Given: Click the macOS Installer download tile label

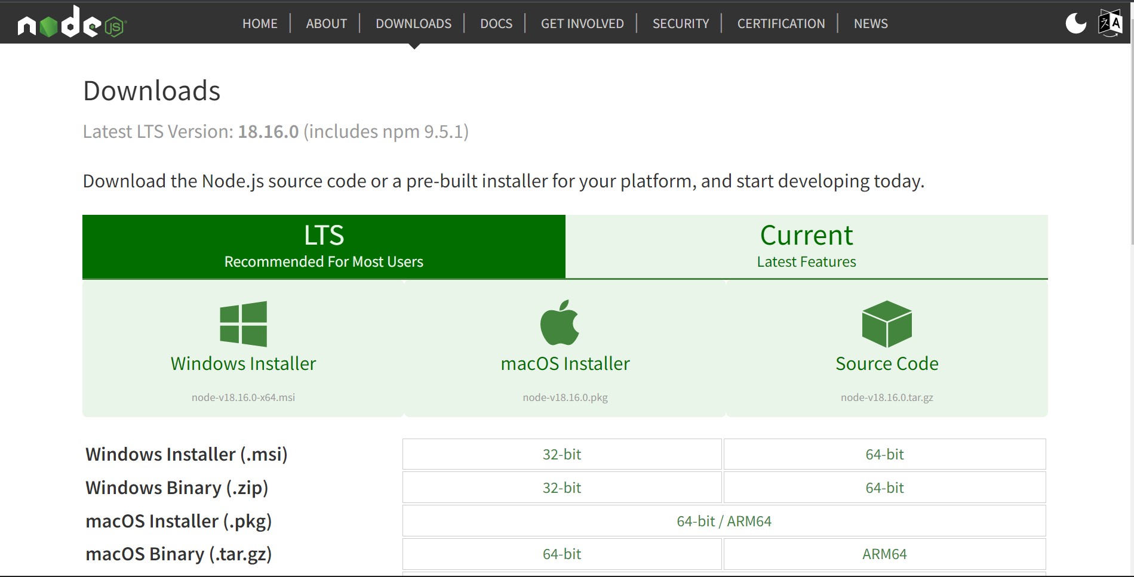Looking at the screenshot, I should [x=564, y=363].
